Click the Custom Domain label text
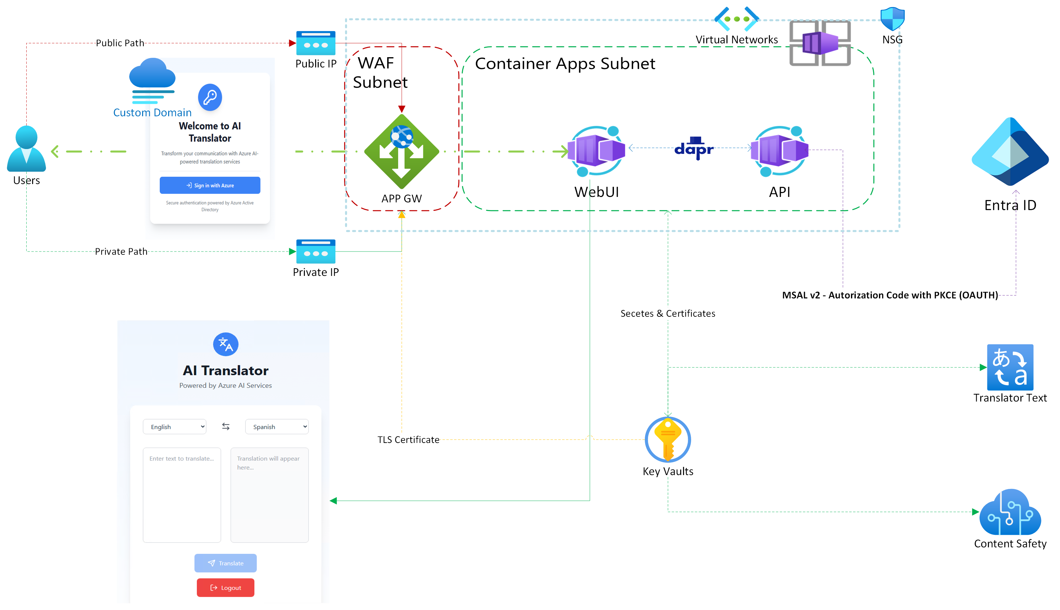 [152, 113]
